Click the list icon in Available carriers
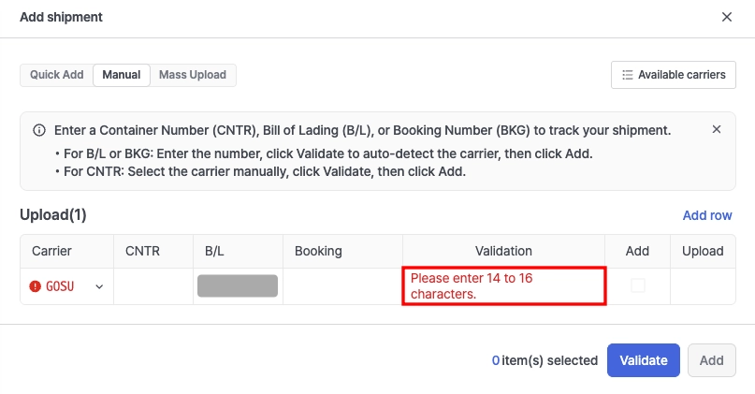This screenshot has height=394, width=755. [x=628, y=75]
